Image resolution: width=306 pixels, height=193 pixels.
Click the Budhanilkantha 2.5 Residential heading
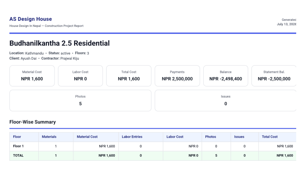tap(60, 43)
